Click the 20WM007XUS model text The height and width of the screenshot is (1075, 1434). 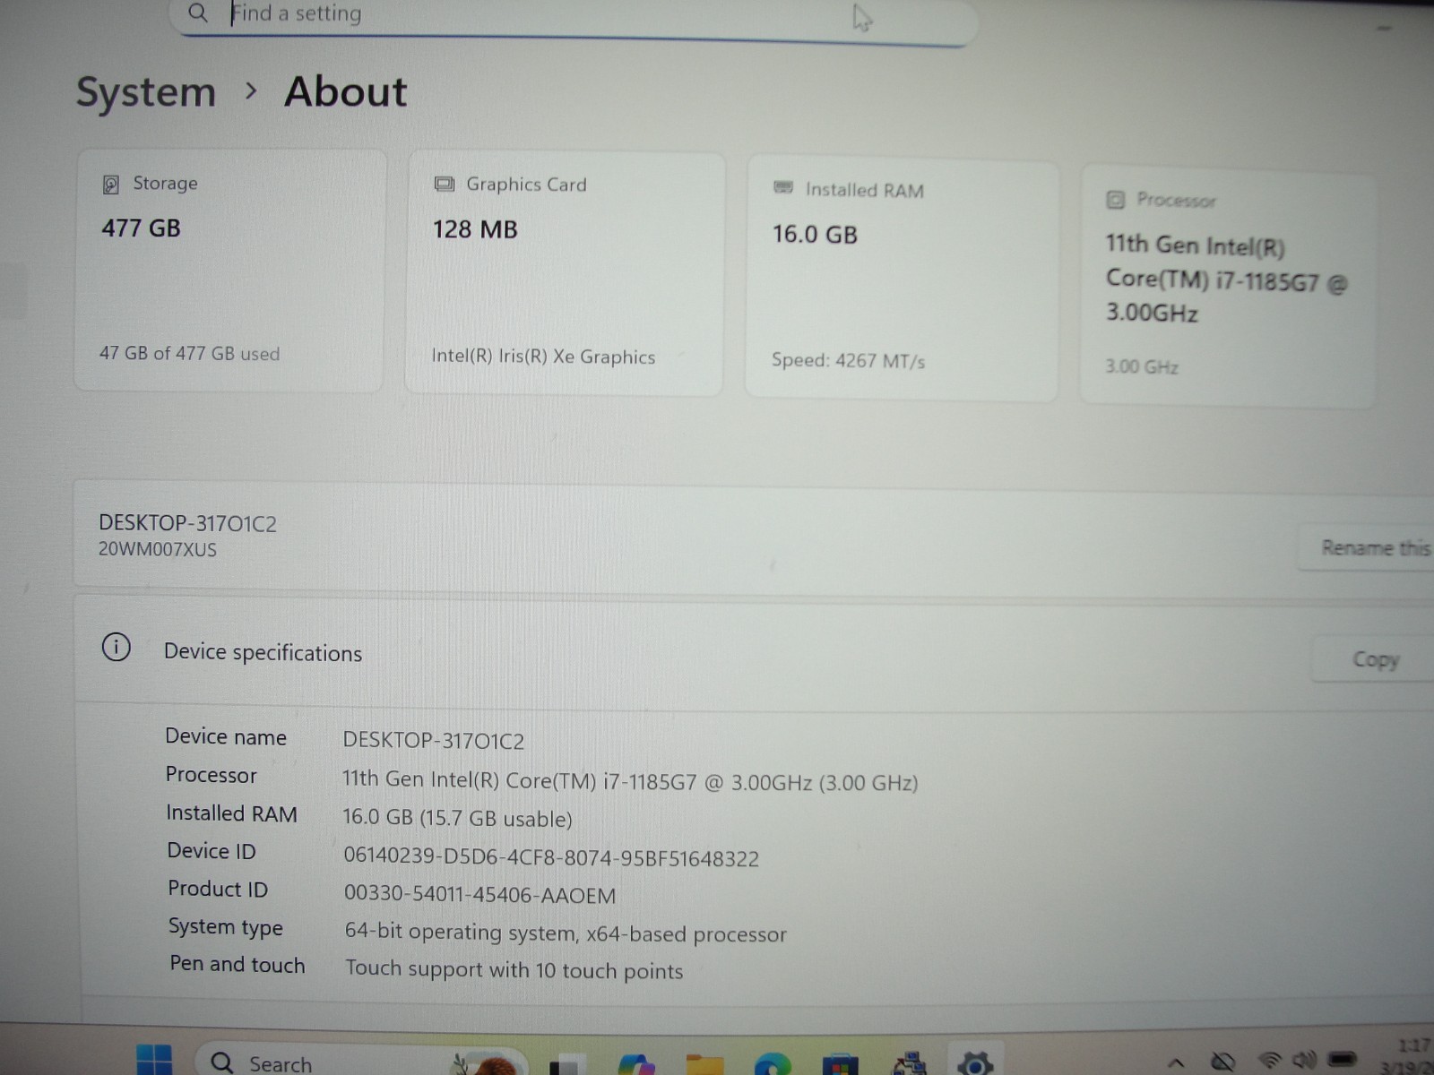(158, 549)
